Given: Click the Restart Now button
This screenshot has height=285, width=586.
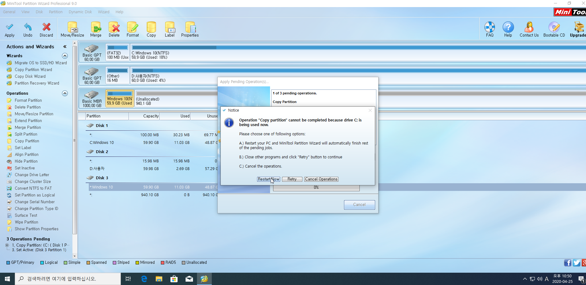Looking at the screenshot, I should [268, 179].
